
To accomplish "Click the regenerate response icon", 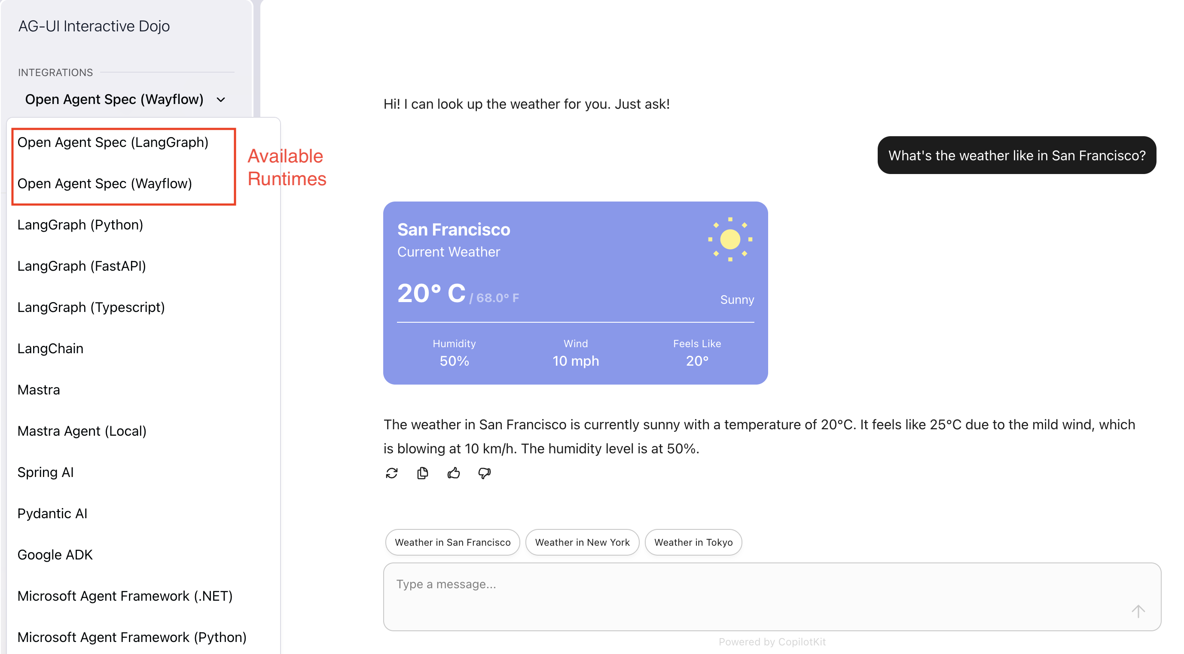I will (x=392, y=473).
